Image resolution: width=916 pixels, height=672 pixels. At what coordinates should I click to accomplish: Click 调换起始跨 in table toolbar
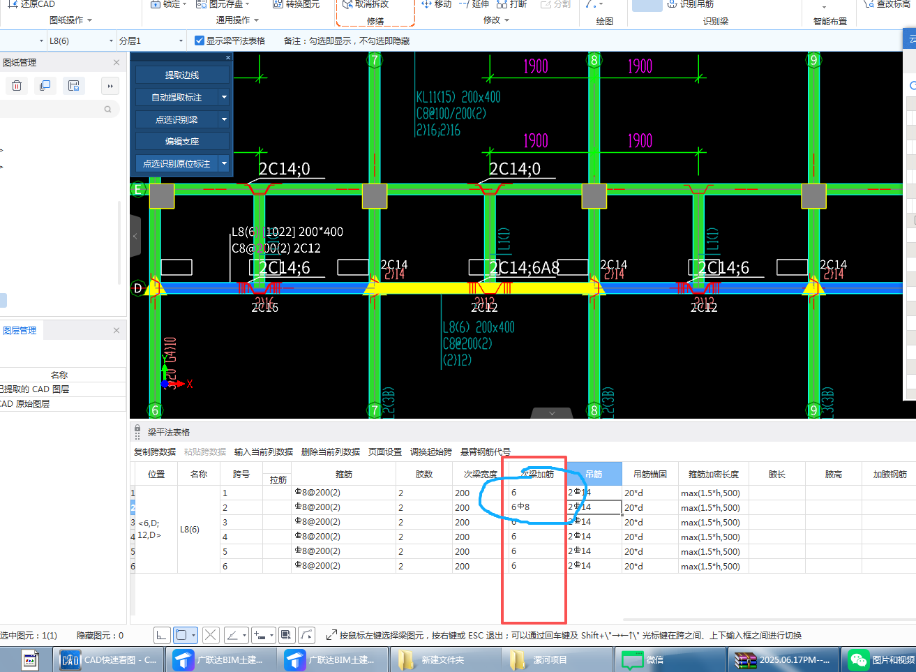click(x=431, y=452)
